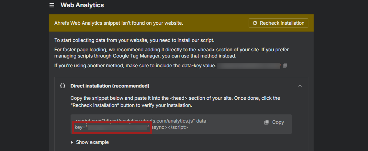Click the Recheck installation button
Image resolution: width=368 pixels, height=151 pixels.
click(x=278, y=23)
